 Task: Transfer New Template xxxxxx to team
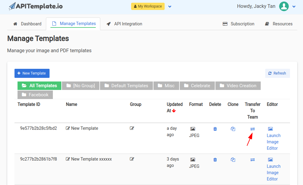pyautogui.click(x=253, y=160)
